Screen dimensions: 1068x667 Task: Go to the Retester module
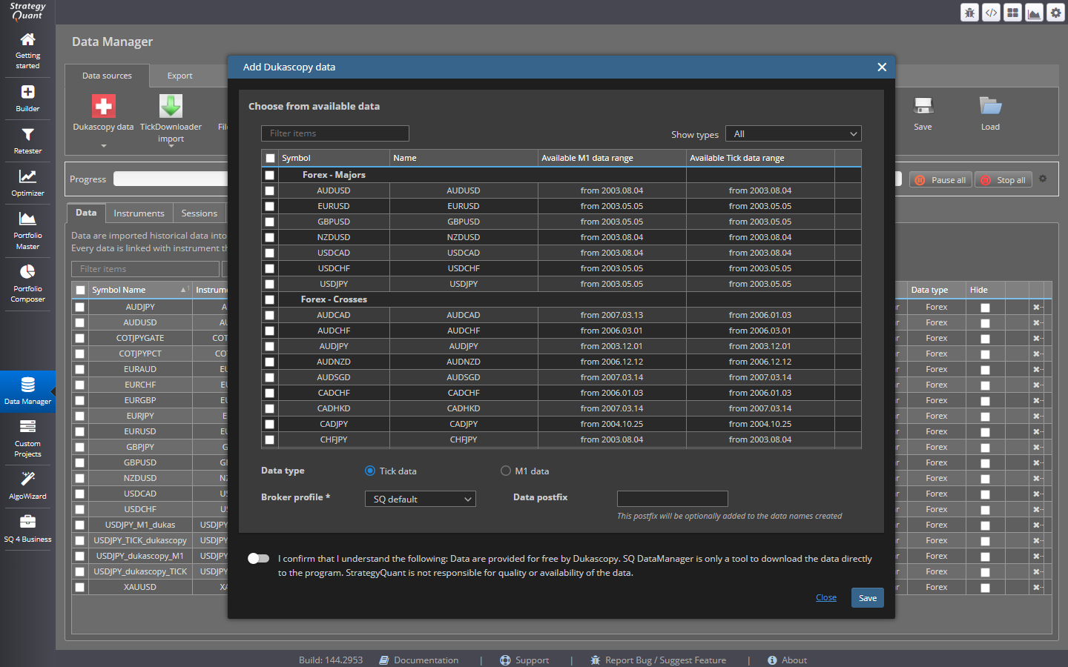pos(27,140)
